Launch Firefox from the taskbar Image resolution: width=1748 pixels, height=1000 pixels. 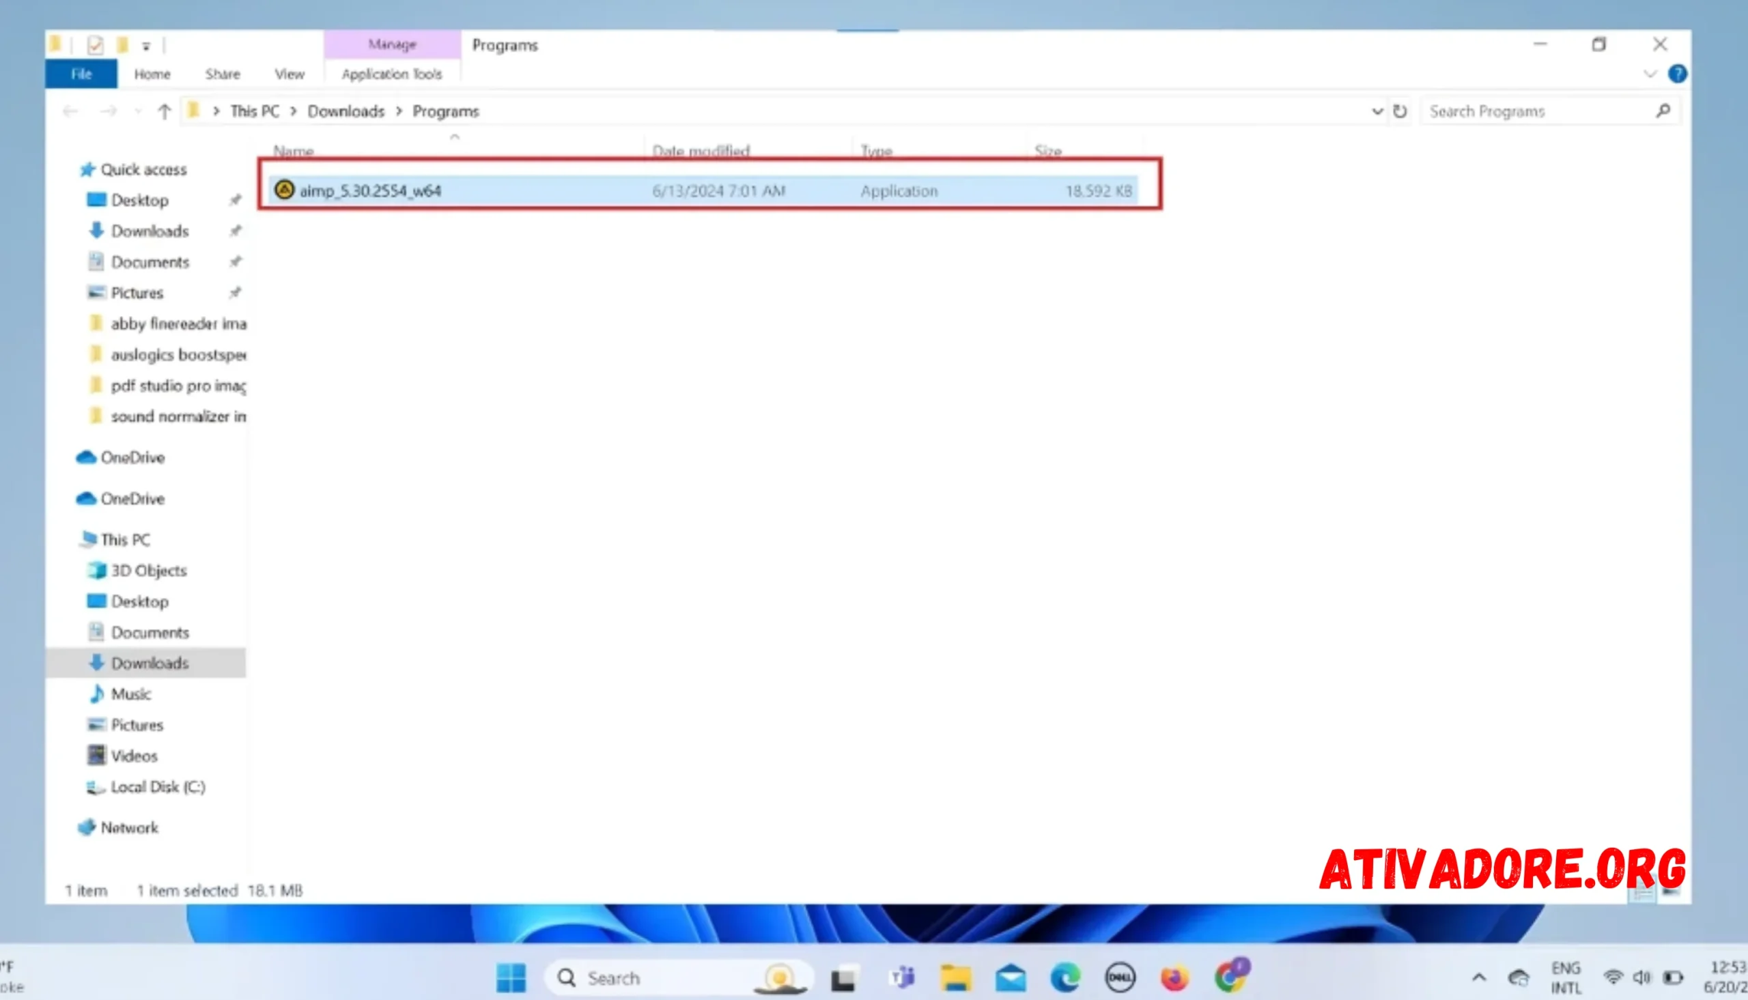coord(1174,977)
